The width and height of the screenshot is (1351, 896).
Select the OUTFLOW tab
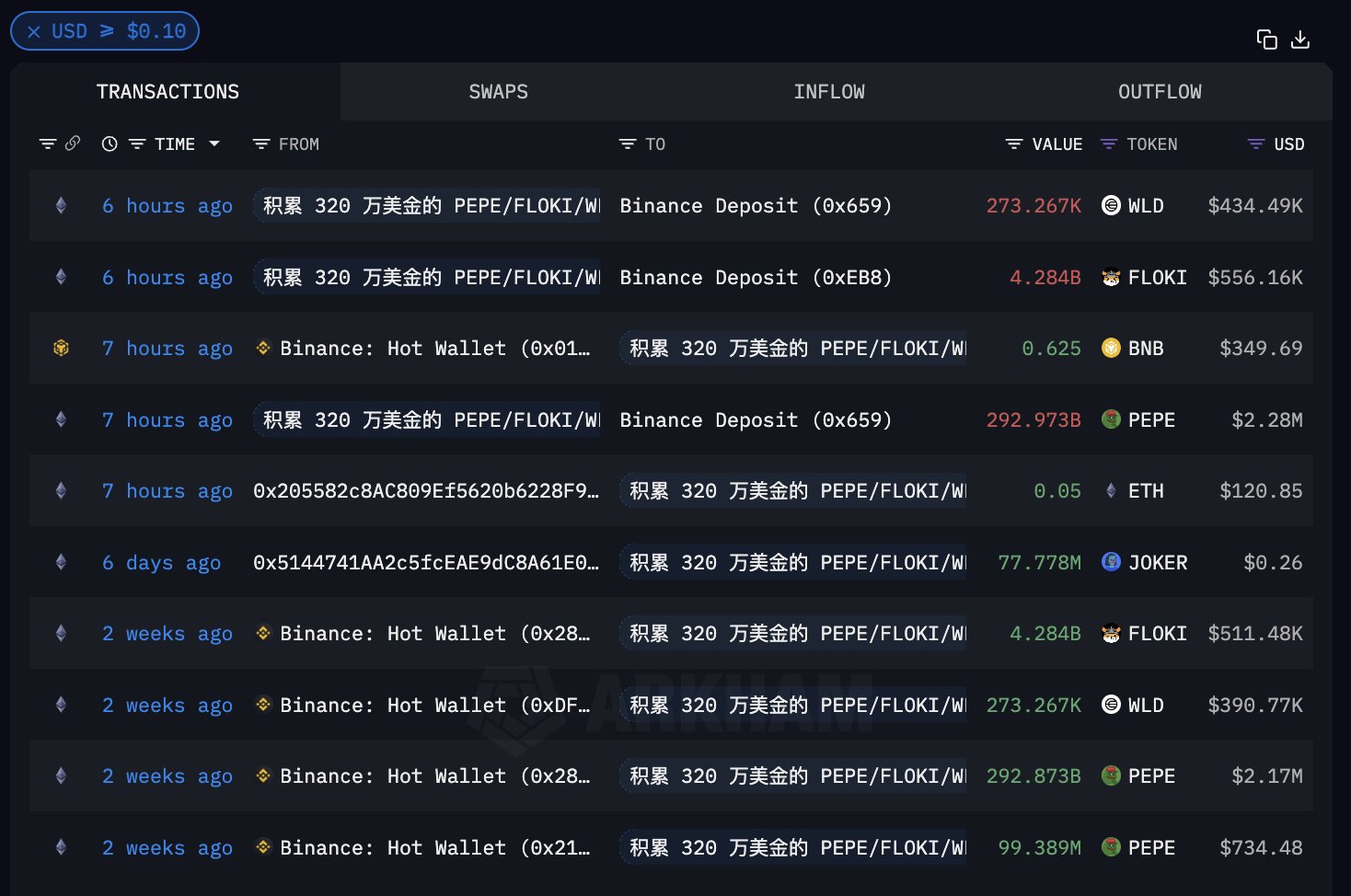(x=1160, y=92)
